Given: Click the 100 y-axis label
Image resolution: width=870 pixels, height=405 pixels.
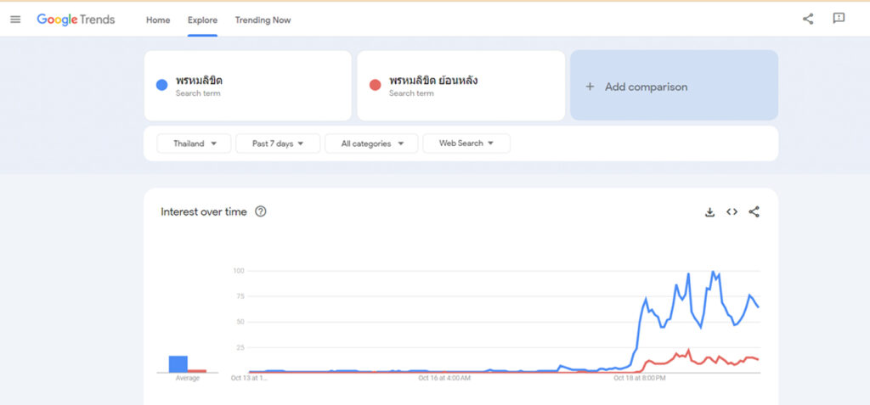Looking at the screenshot, I should tap(239, 271).
